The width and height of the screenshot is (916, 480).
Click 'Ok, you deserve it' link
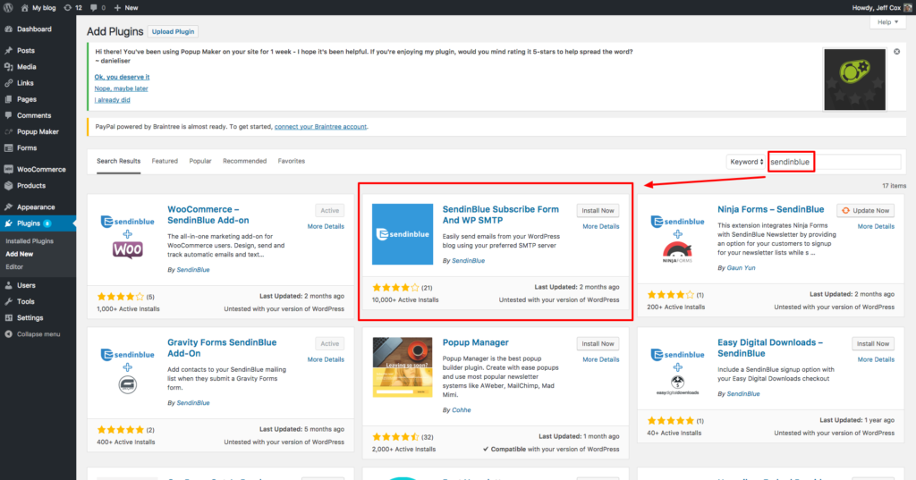tap(122, 77)
